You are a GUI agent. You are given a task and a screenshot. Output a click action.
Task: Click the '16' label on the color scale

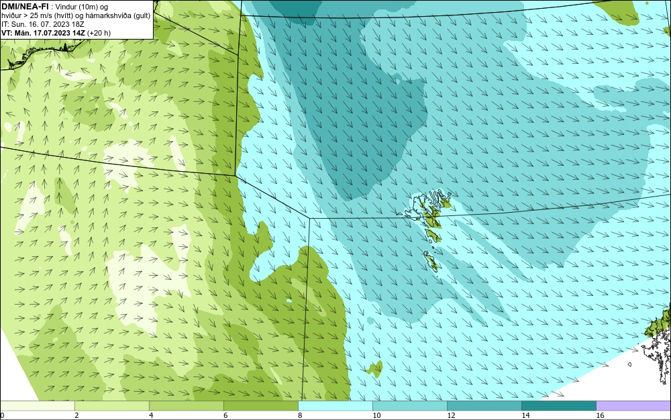point(600,415)
